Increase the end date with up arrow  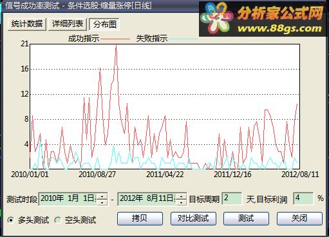(181, 196)
